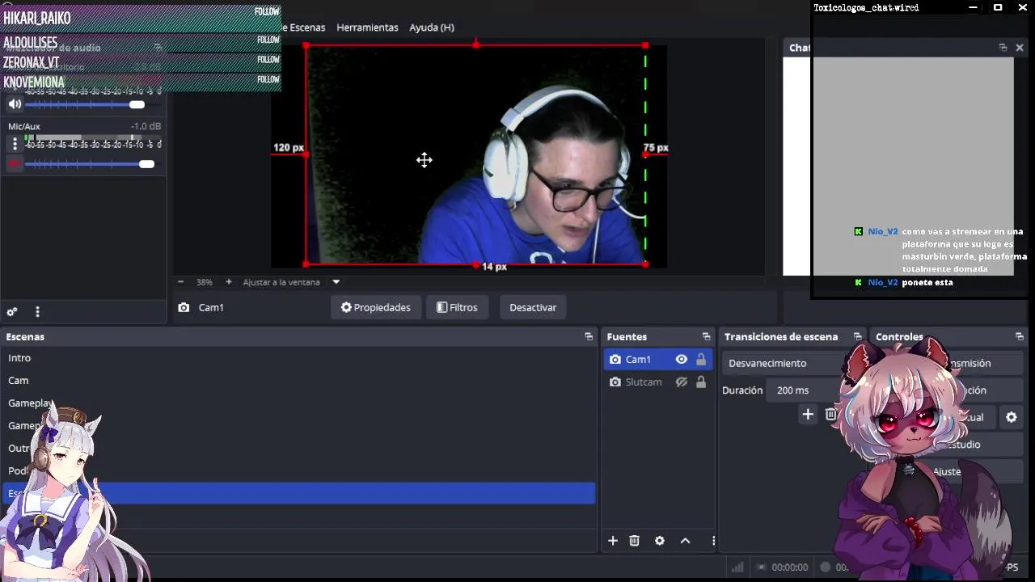1035x582 pixels.
Task: Hide Cam1 source with eye icon
Action: click(x=682, y=359)
